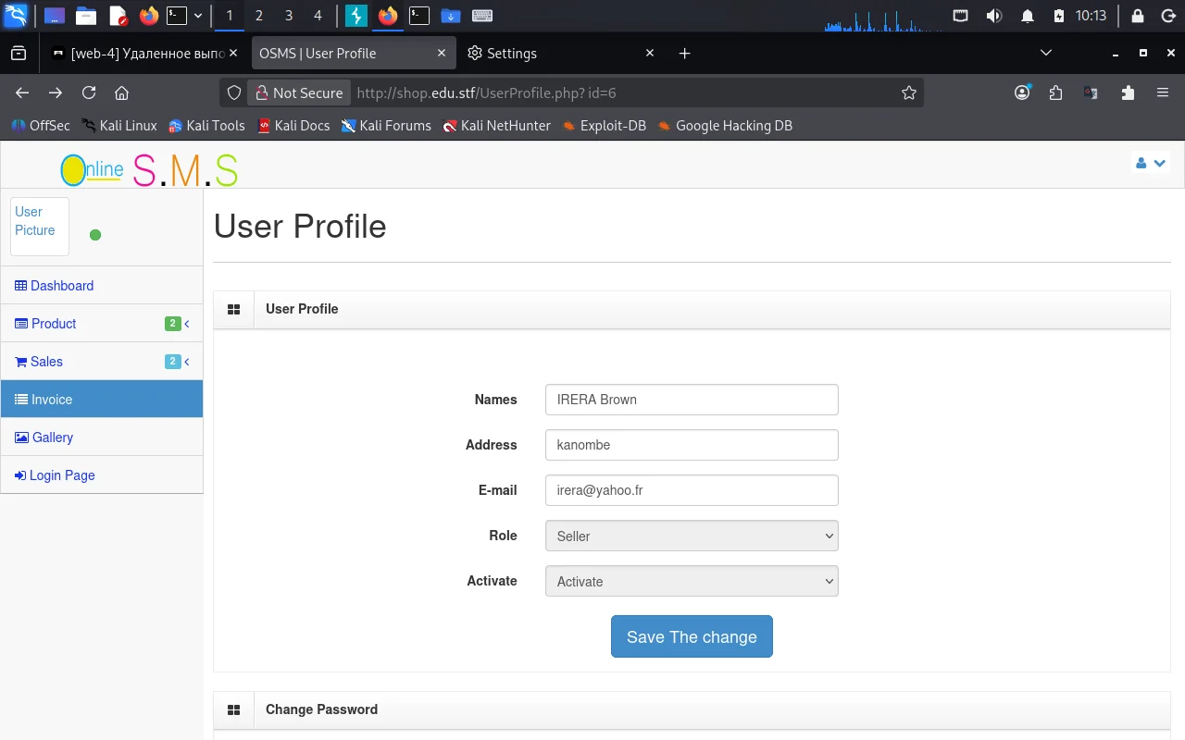Open the Firefox hamburger application menu
Viewport: 1185px width, 740px height.
click(x=1163, y=92)
